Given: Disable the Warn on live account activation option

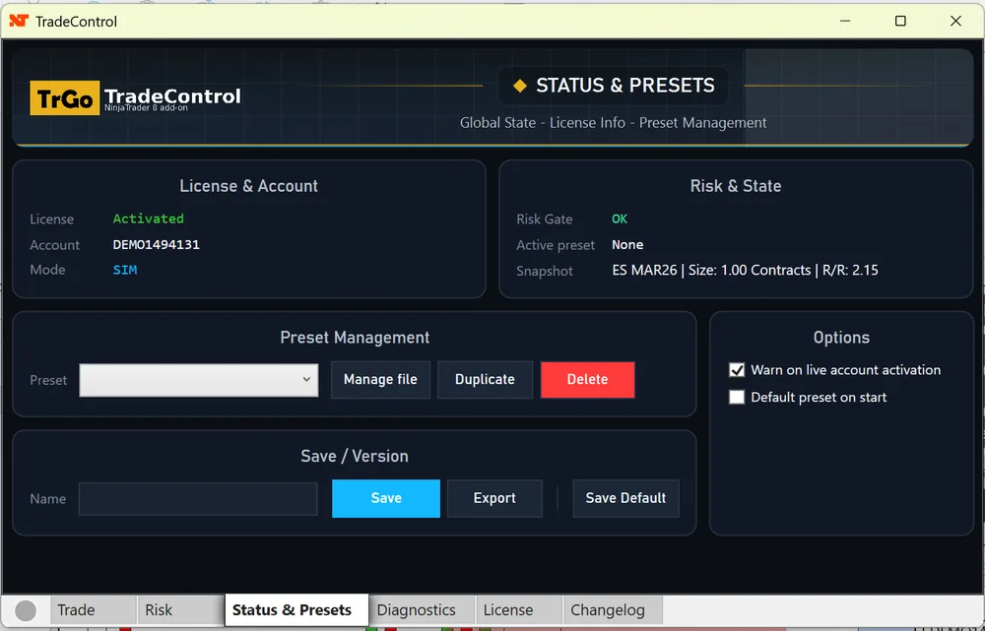Looking at the screenshot, I should (736, 371).
